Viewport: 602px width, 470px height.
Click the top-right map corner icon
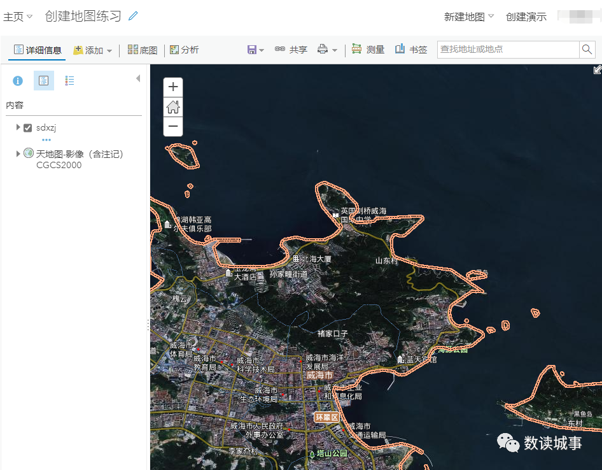point(598,69)
